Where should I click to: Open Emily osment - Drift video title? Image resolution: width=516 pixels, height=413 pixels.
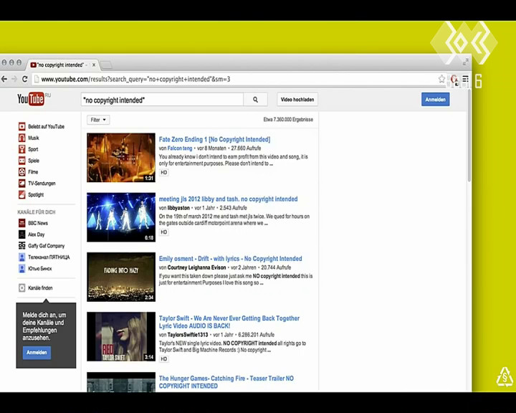tap(230, 259)
